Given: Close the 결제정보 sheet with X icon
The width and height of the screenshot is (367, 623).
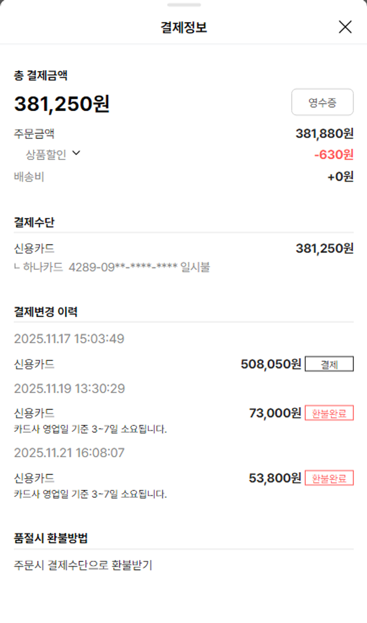Looking at the screenshot, I should click(x=345, y=27).
